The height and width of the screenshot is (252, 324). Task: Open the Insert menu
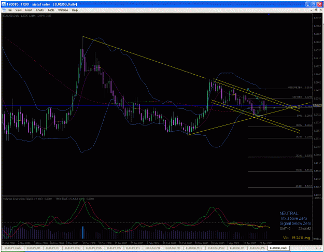(29, 10)
